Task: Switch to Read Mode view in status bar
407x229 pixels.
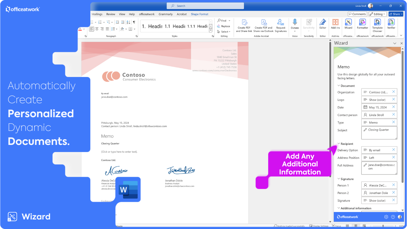Action: pos(347,226)
